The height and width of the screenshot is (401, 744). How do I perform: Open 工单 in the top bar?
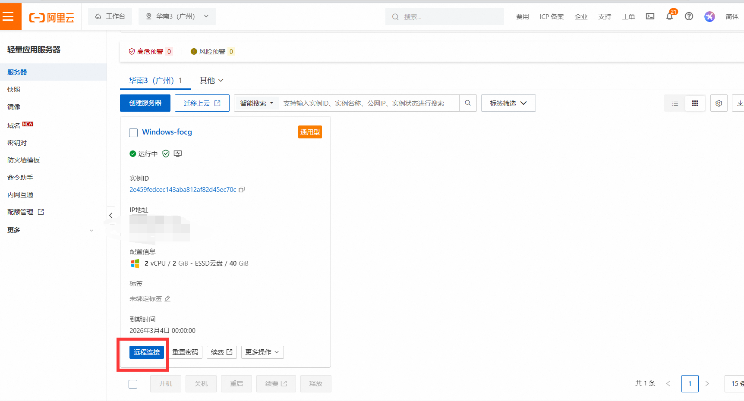pyautogui.click(x=628, y=17)
